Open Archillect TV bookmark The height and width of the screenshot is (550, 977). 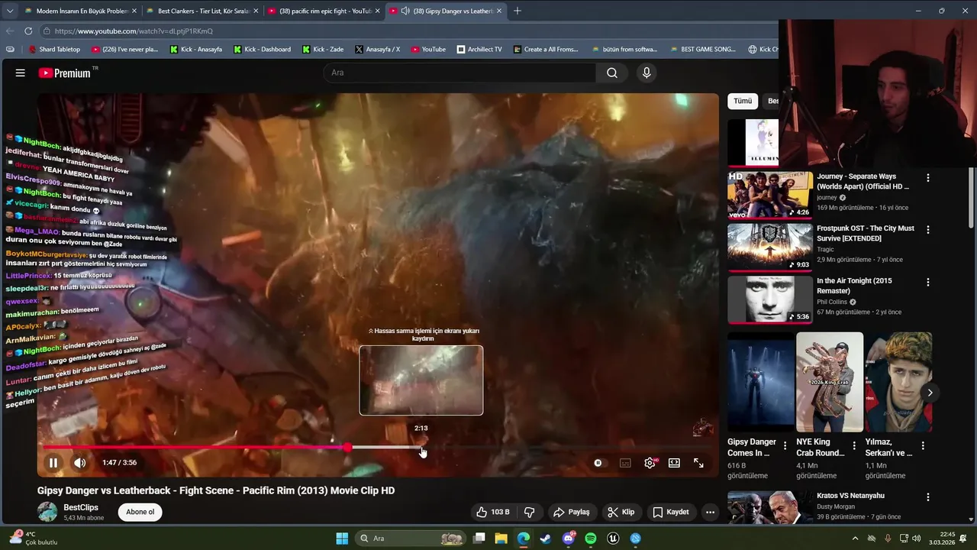click(479, 49)
